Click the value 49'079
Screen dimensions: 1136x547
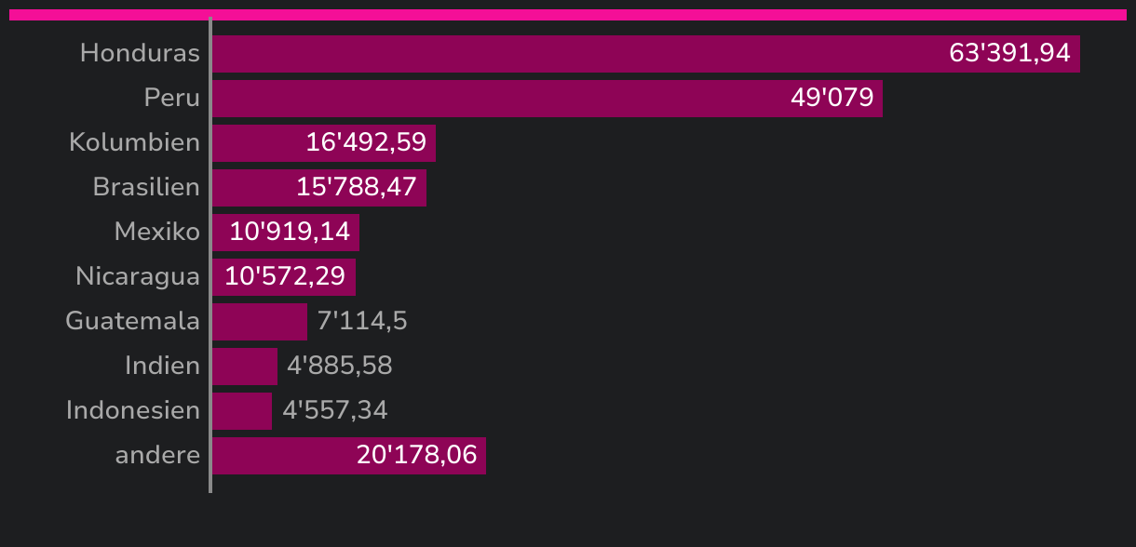point(832,99)
